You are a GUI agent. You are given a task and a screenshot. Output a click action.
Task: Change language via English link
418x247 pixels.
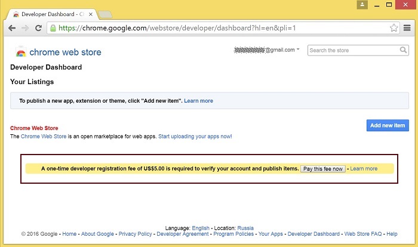[201, 228]
